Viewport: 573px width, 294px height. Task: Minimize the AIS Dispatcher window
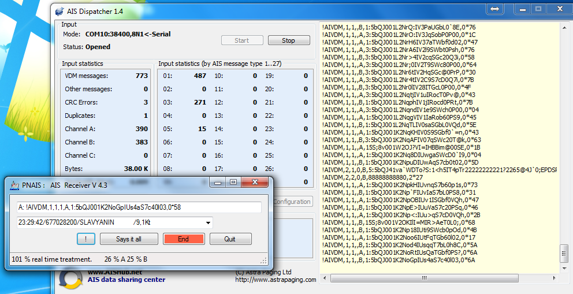pyautogui.click(x=523, y=9)
